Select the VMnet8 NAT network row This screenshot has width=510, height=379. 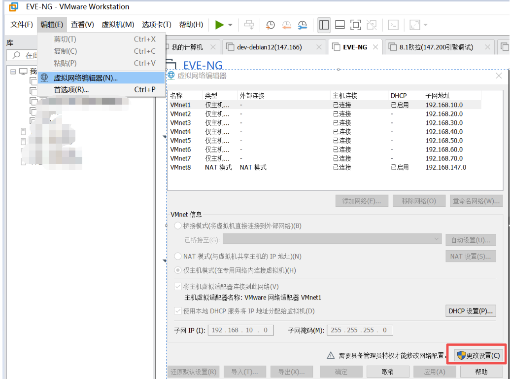point(324,167)
